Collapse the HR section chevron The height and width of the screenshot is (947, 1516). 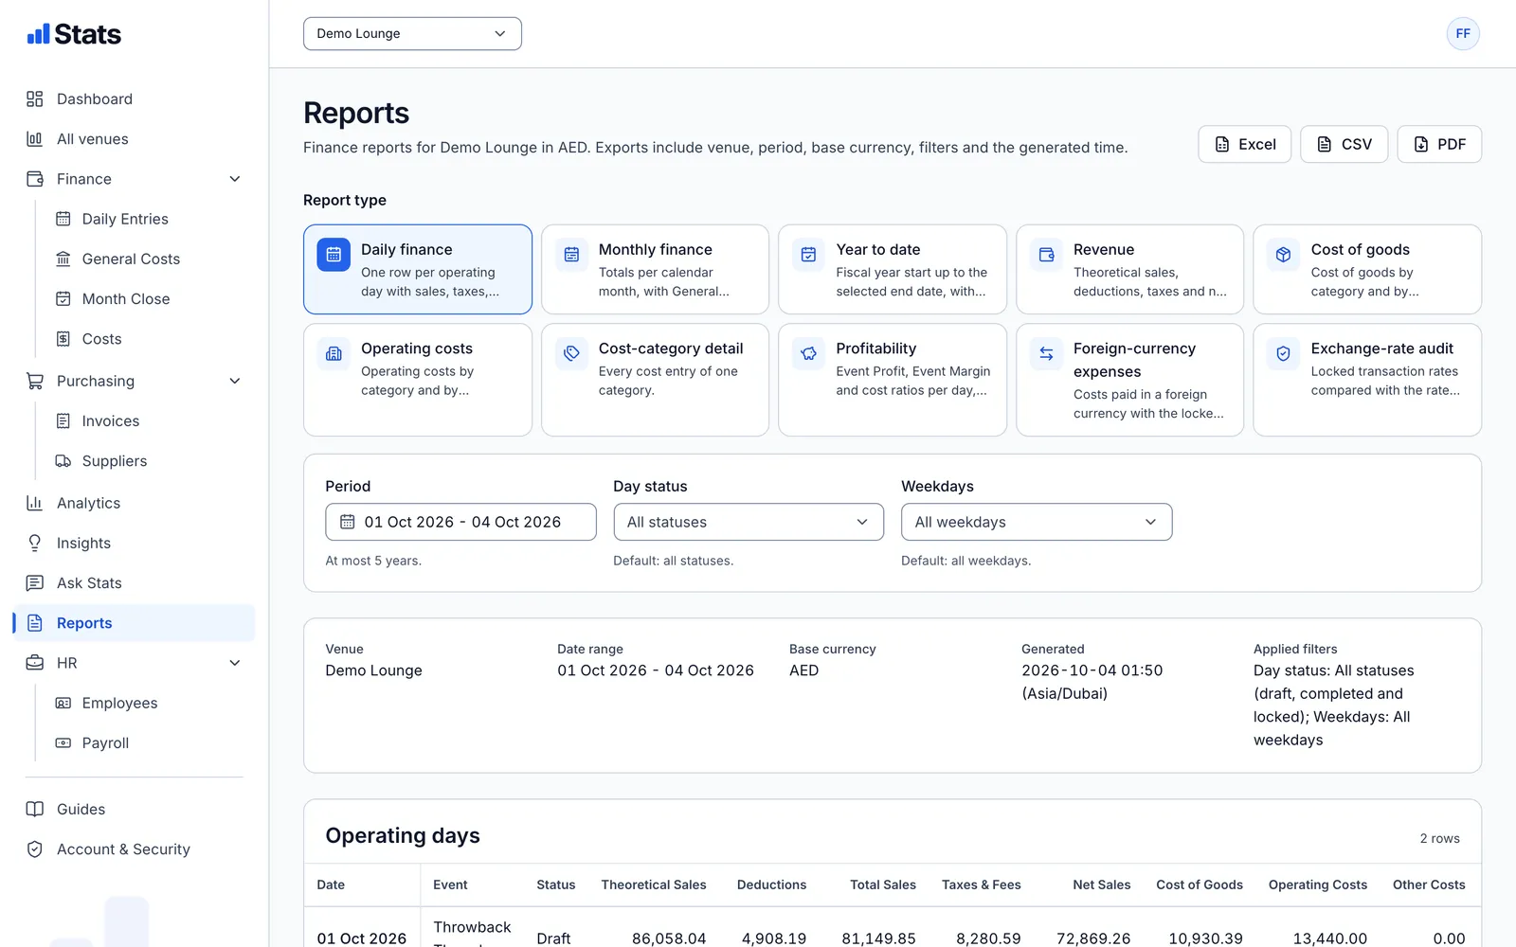[235, 663]
